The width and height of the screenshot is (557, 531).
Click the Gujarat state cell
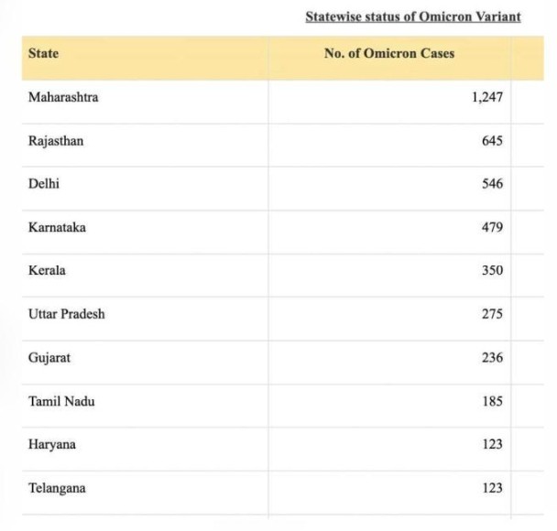click(x=49, y=357)
